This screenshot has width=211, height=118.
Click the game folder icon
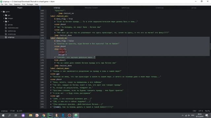coord(4,12)
